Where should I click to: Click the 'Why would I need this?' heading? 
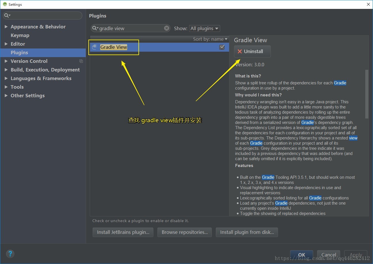258,95
